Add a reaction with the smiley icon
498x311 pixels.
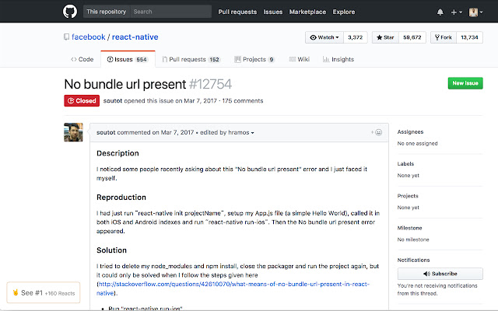point(377,132)
